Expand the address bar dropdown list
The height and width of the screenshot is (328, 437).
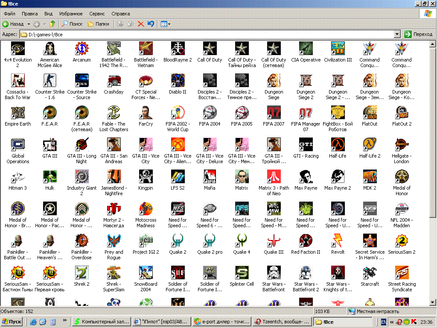tap(397, 34)
